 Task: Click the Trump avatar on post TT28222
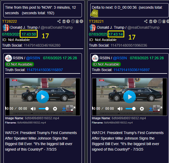[x=6, y=28]
